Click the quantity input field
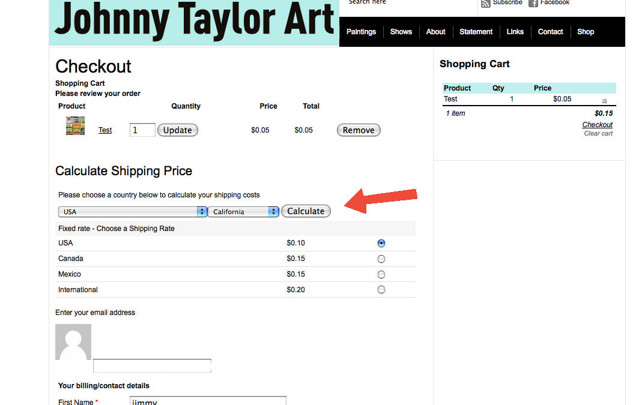 click(142, 130)
